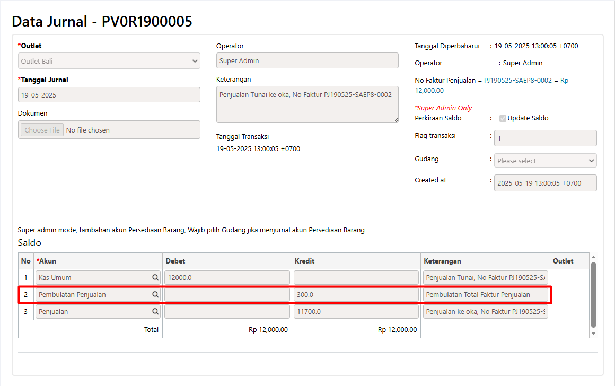Click the Keterangan text area

pyautogui.click(x=307, y=104)
